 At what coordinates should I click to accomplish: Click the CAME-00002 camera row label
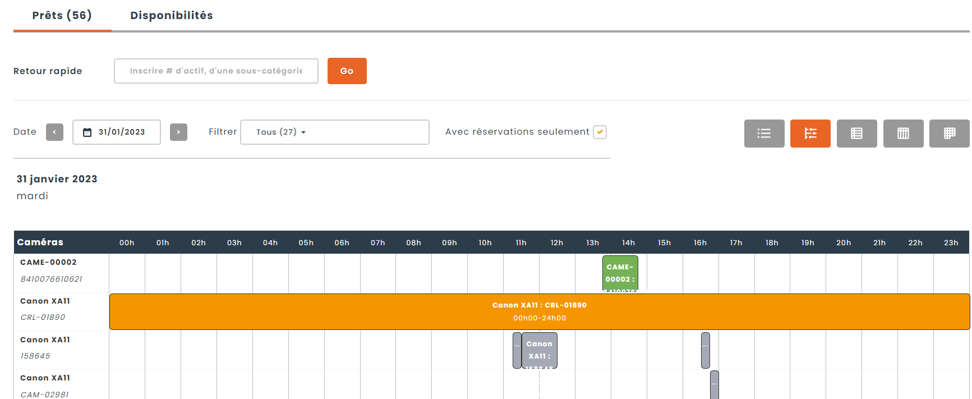pos(48,263)
